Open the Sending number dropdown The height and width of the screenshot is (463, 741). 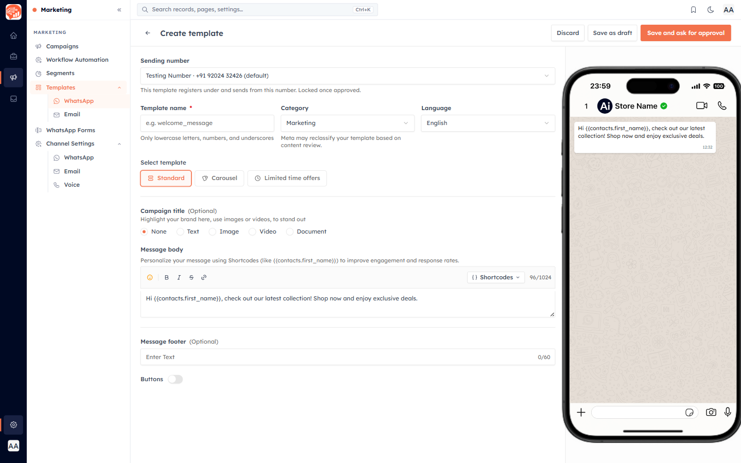(x=347, y=76)
